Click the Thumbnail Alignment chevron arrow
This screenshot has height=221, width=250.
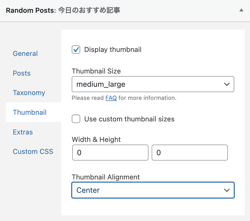coord(227,190)
